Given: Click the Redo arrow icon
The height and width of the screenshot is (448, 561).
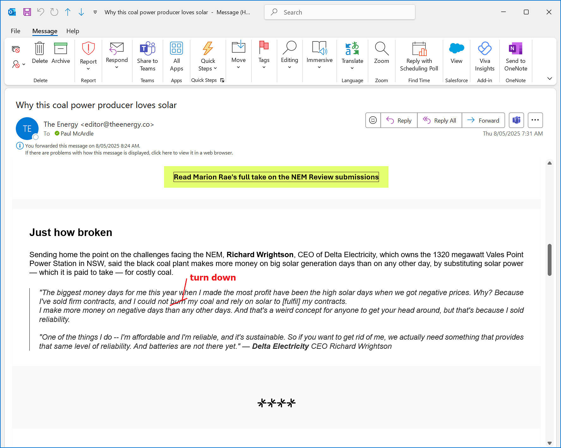Looking at the screenshot, I should click(54, 12).
